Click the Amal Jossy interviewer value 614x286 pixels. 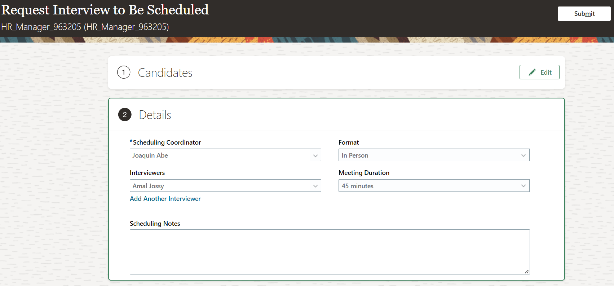pyautogui.click(x=148, y=186)
